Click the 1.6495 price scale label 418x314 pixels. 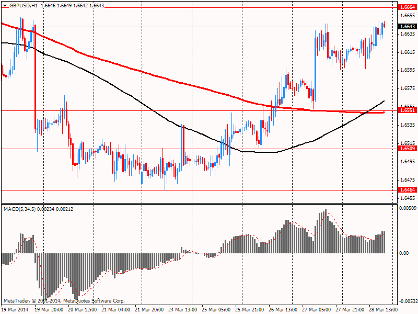408,162
